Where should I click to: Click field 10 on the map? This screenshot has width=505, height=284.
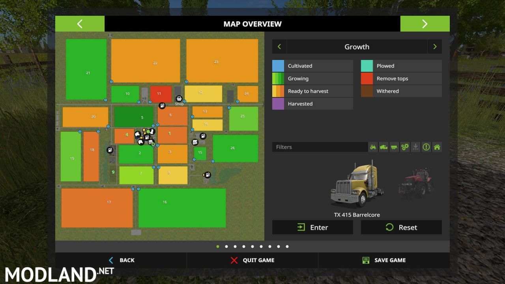pos(125,94)
